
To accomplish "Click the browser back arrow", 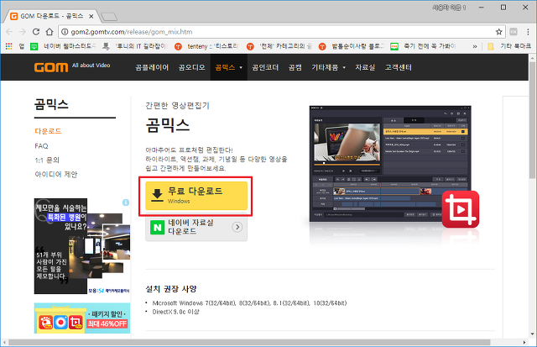I will point(9,32).
